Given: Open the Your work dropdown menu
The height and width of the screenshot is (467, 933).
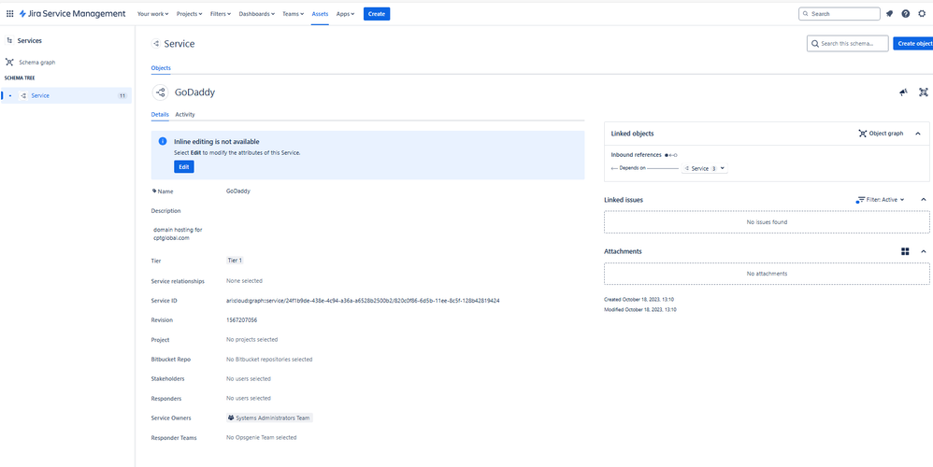Looking at the screenshot, I should [153, 14].
